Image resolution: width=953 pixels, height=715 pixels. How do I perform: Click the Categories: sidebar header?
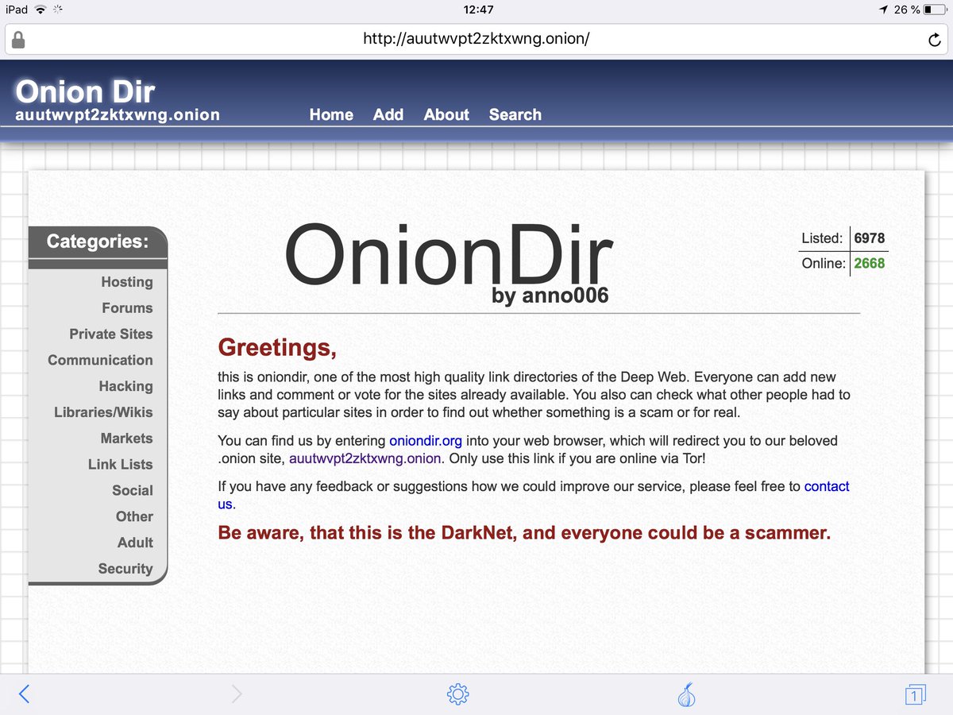(98, 242)
